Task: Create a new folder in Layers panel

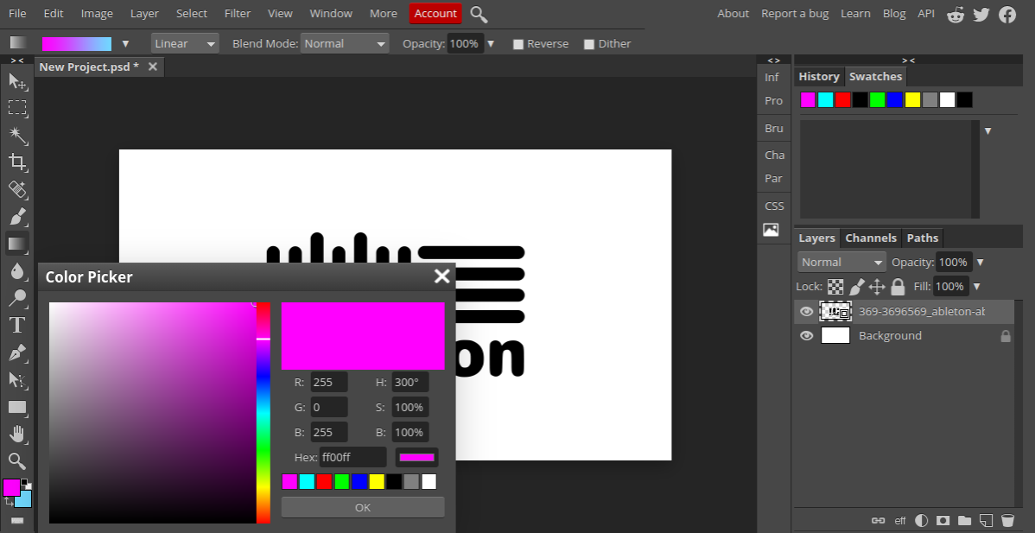Action: 964,520
